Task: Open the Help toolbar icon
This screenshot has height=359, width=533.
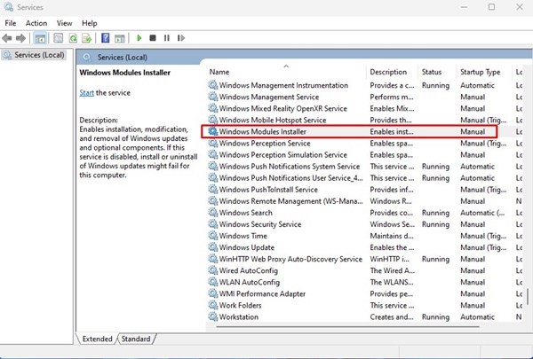Action: pyautogui.click(x=106, y=38)
